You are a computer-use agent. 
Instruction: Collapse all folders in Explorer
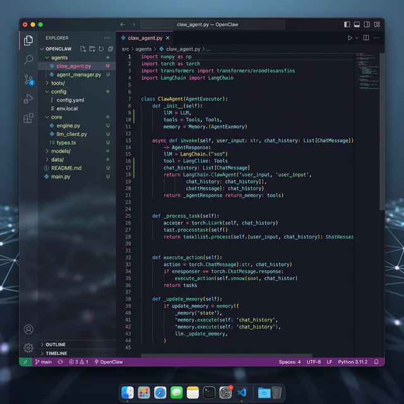tap(110, 49)
